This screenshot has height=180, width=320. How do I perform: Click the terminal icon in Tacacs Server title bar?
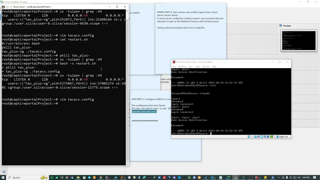(3, 7)
